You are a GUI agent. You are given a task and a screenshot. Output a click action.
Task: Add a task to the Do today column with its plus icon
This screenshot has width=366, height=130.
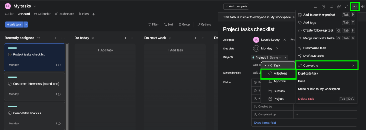point(125,38)
